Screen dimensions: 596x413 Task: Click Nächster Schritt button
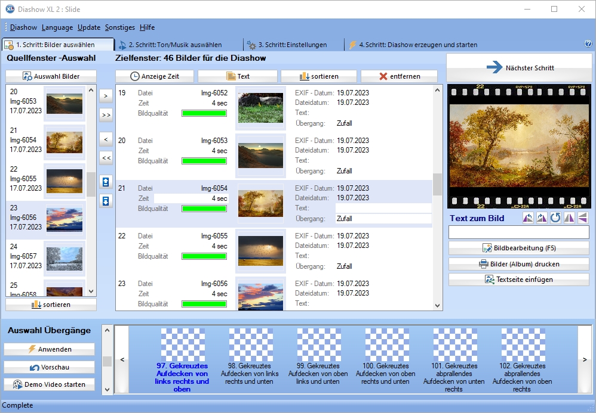click(x=519, y=67)
